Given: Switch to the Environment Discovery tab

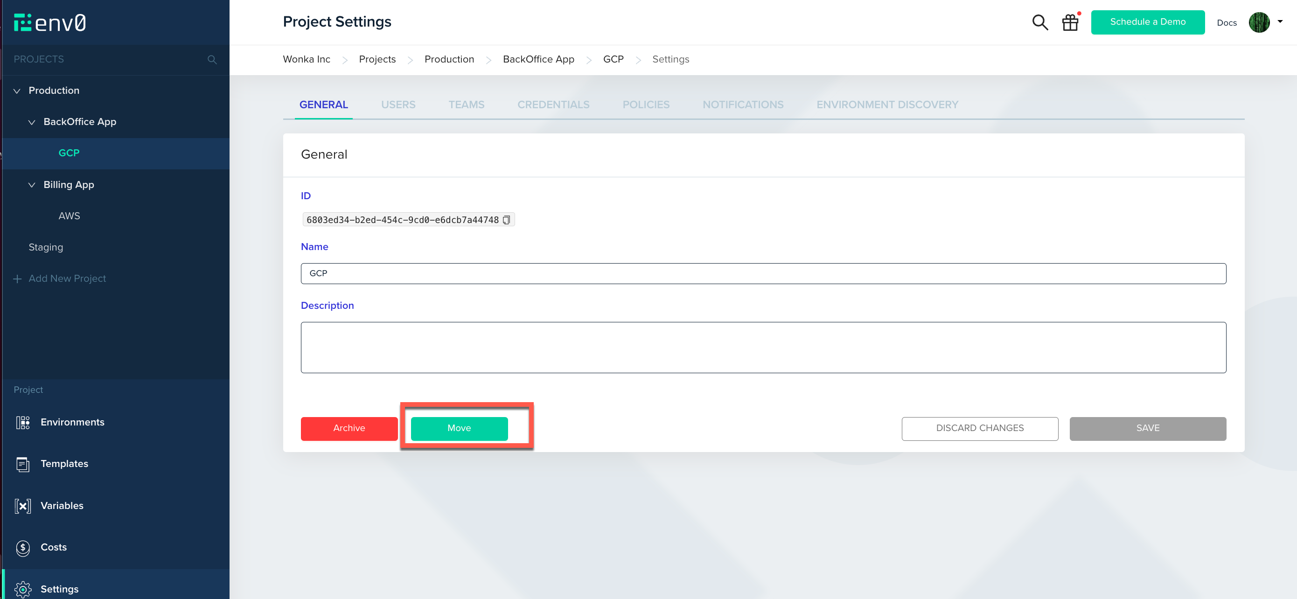Looking at the screenshot, I should [x=886, y=104].
